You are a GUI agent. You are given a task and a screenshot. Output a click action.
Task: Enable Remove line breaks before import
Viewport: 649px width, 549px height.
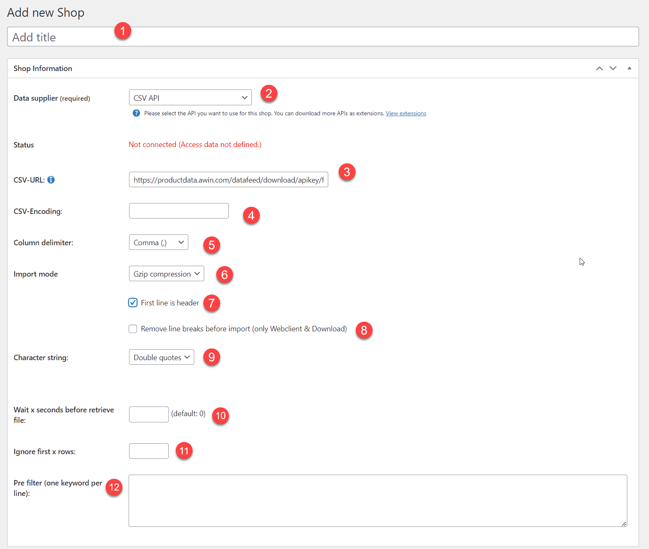pyautogui.click(x=132, y=329)
